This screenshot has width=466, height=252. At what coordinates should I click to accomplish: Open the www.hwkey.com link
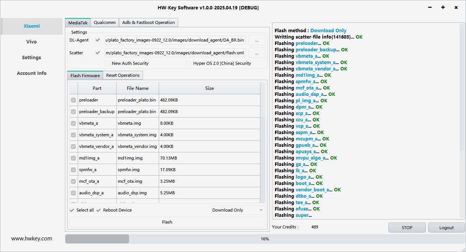pos(32,239)
